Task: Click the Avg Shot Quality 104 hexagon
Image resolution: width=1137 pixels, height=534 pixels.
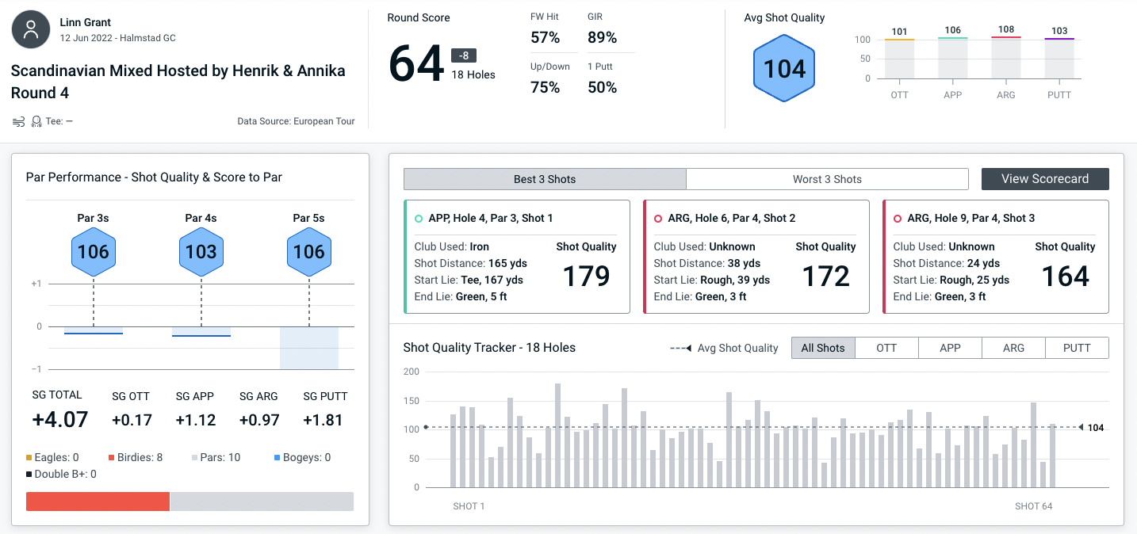Action: [784, 69]
